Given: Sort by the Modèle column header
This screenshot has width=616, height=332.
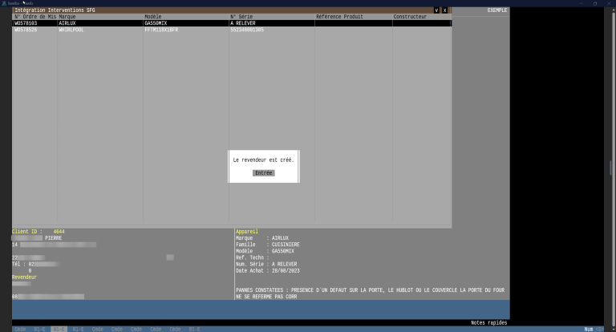Looking at the screenshot, I should (x=153, y=17).
